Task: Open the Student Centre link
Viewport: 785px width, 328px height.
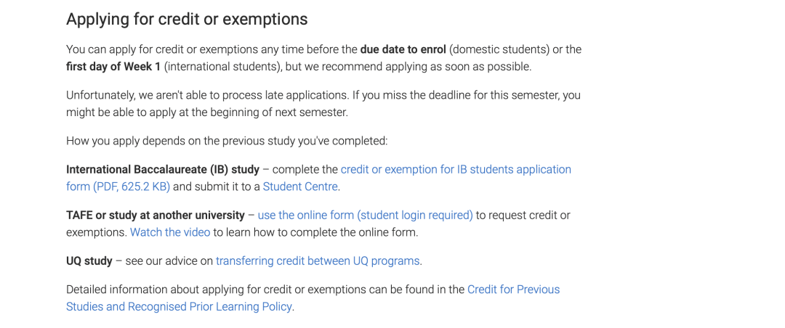Action: coord(300,186)
